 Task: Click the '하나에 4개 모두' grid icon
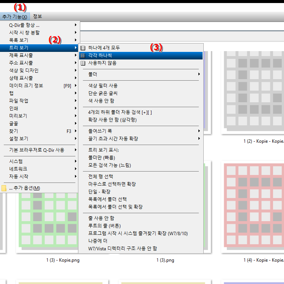[83, 48]
